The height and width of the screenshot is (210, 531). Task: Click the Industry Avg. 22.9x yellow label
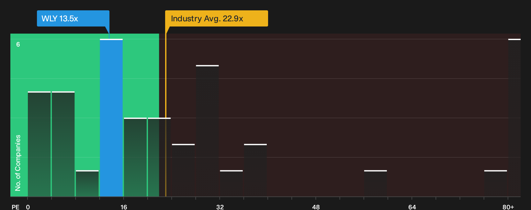click(216, 18)
